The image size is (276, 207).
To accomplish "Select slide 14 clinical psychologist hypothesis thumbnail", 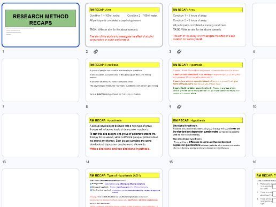I will pyautogui.click(x=124, y=135).
